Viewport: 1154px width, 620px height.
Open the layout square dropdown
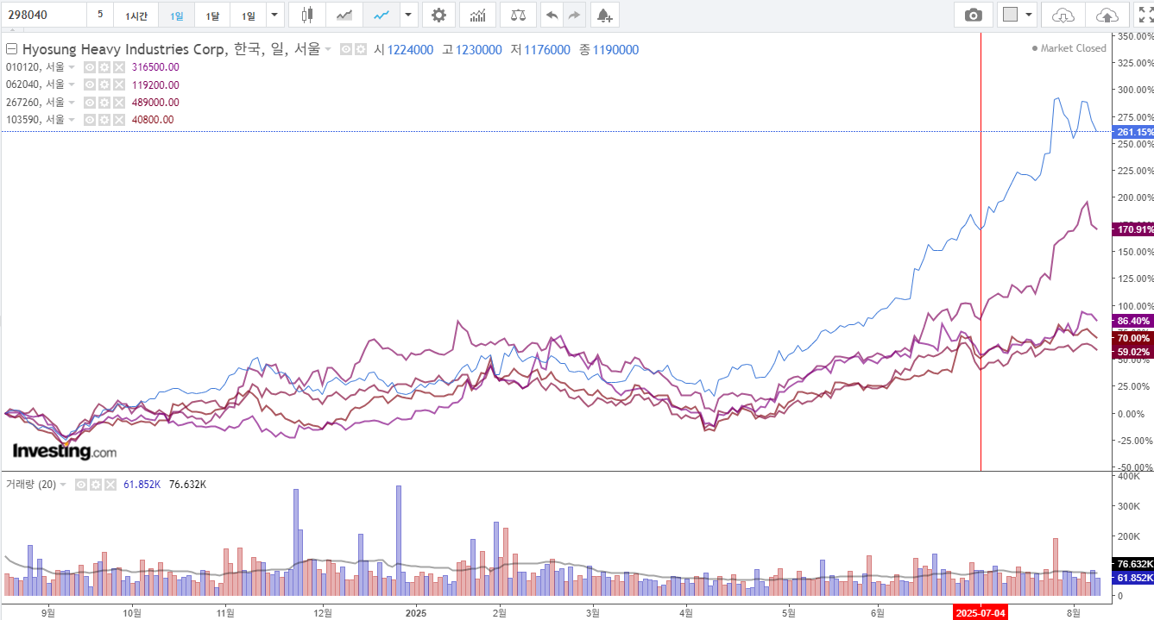pos(1017,16)
